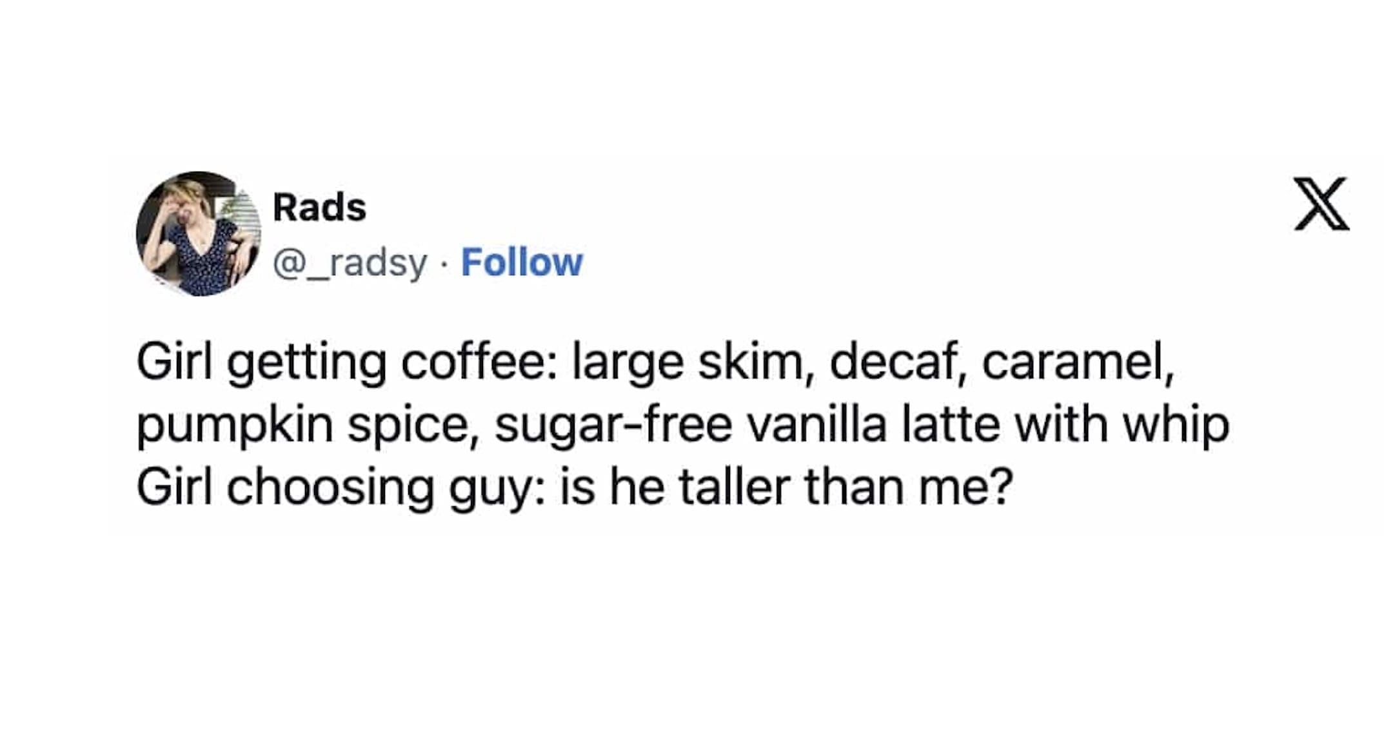
Task: Select the word "pumpkin" in the tweet
Action: 234,426
